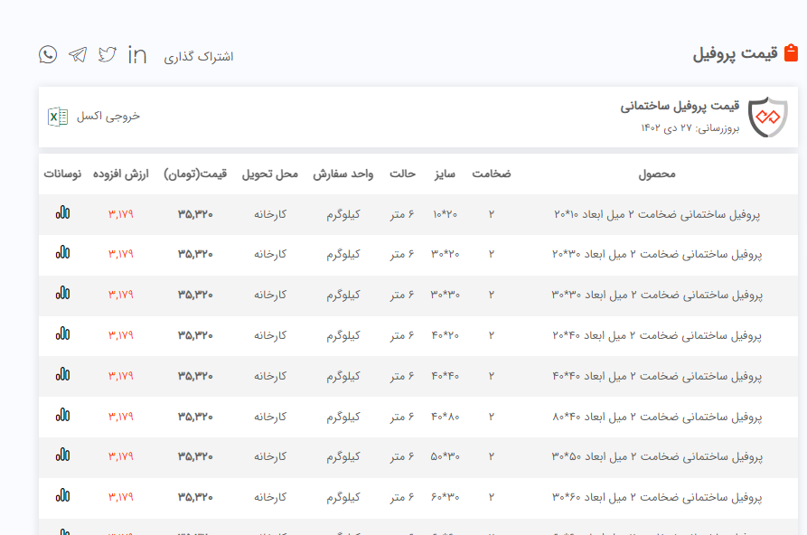
Task: Click the red clipboard icon beside the page title
Action: click(x=791, y=53)
